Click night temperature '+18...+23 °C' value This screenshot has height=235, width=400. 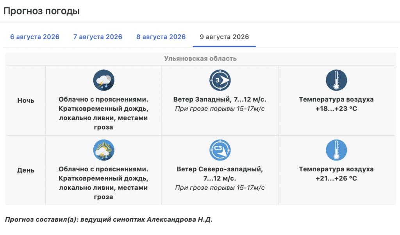click(336, 109)
